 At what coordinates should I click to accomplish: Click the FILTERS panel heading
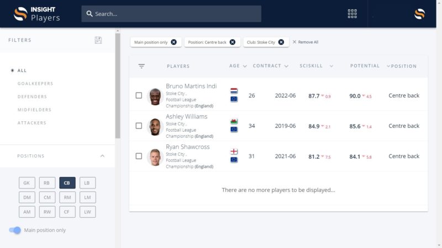pyautogui.click(x=20, y=40)
